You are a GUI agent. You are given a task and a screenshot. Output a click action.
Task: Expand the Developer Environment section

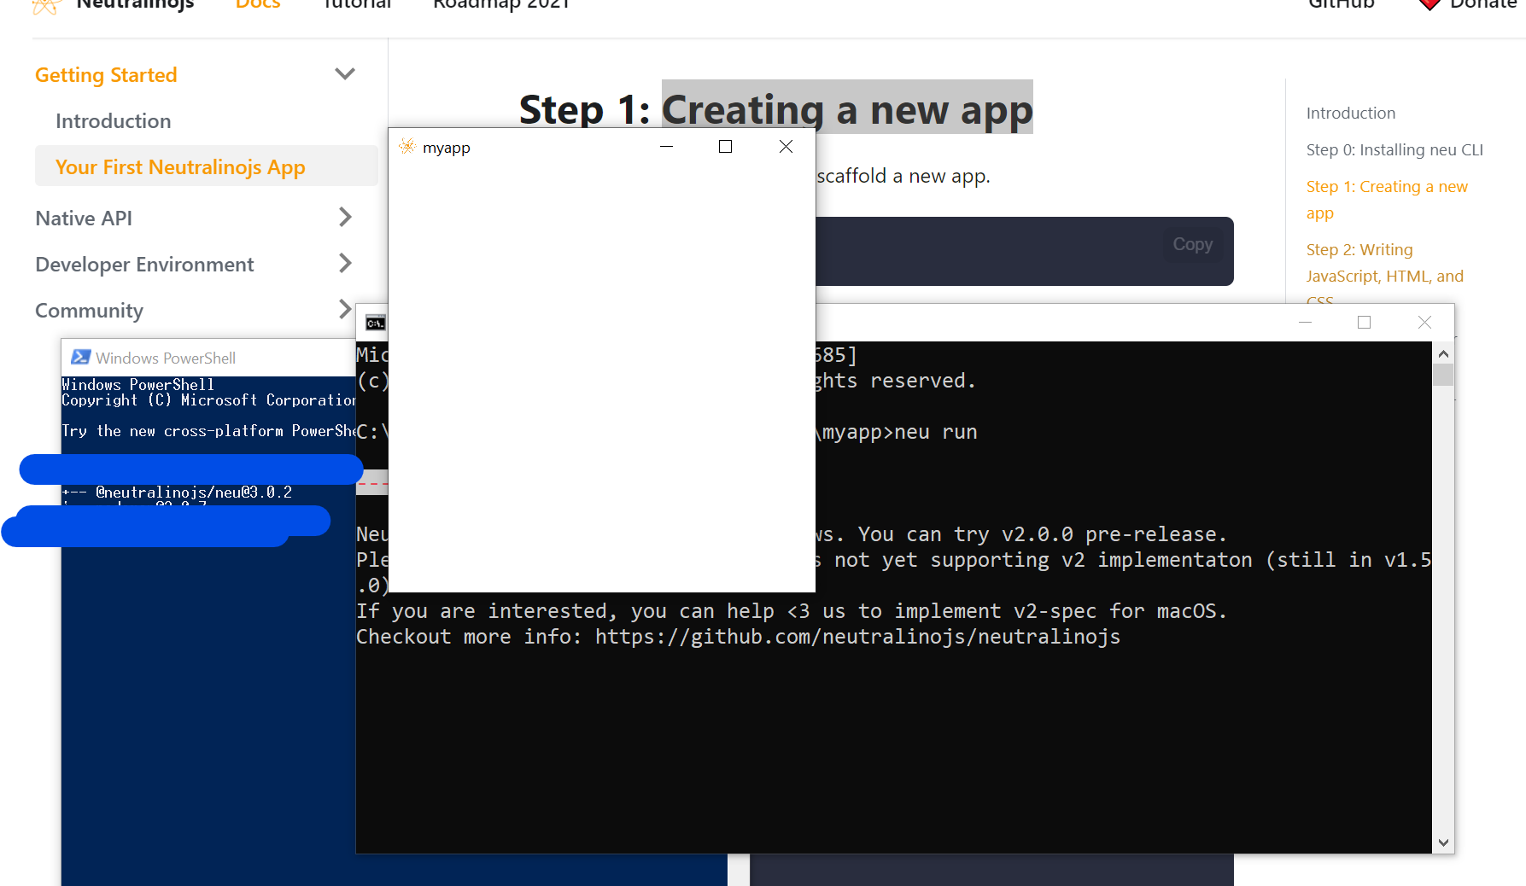345,264
